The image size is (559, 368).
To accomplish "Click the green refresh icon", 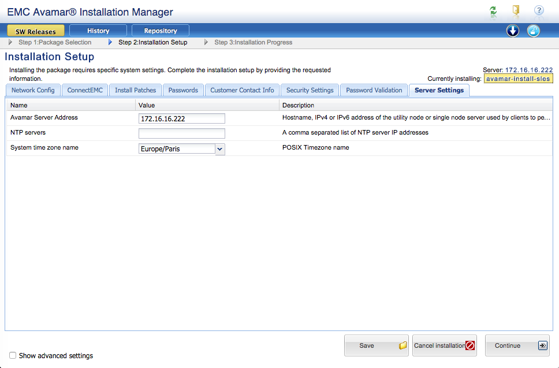I will coord(493,11).
